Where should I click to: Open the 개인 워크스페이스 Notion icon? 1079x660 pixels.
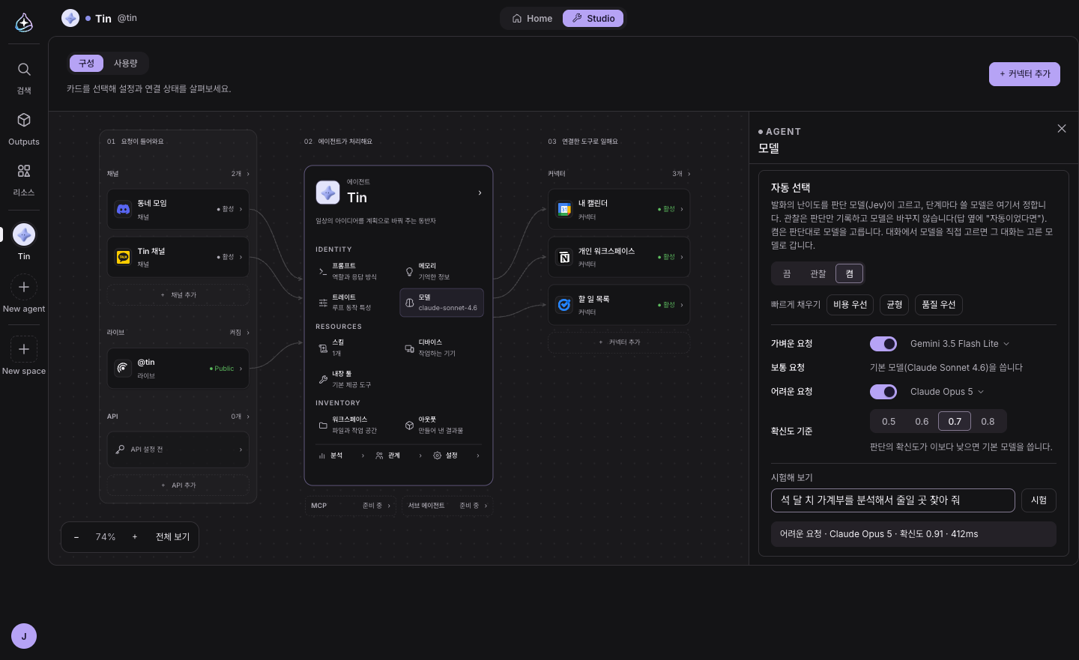pos(564,258)
